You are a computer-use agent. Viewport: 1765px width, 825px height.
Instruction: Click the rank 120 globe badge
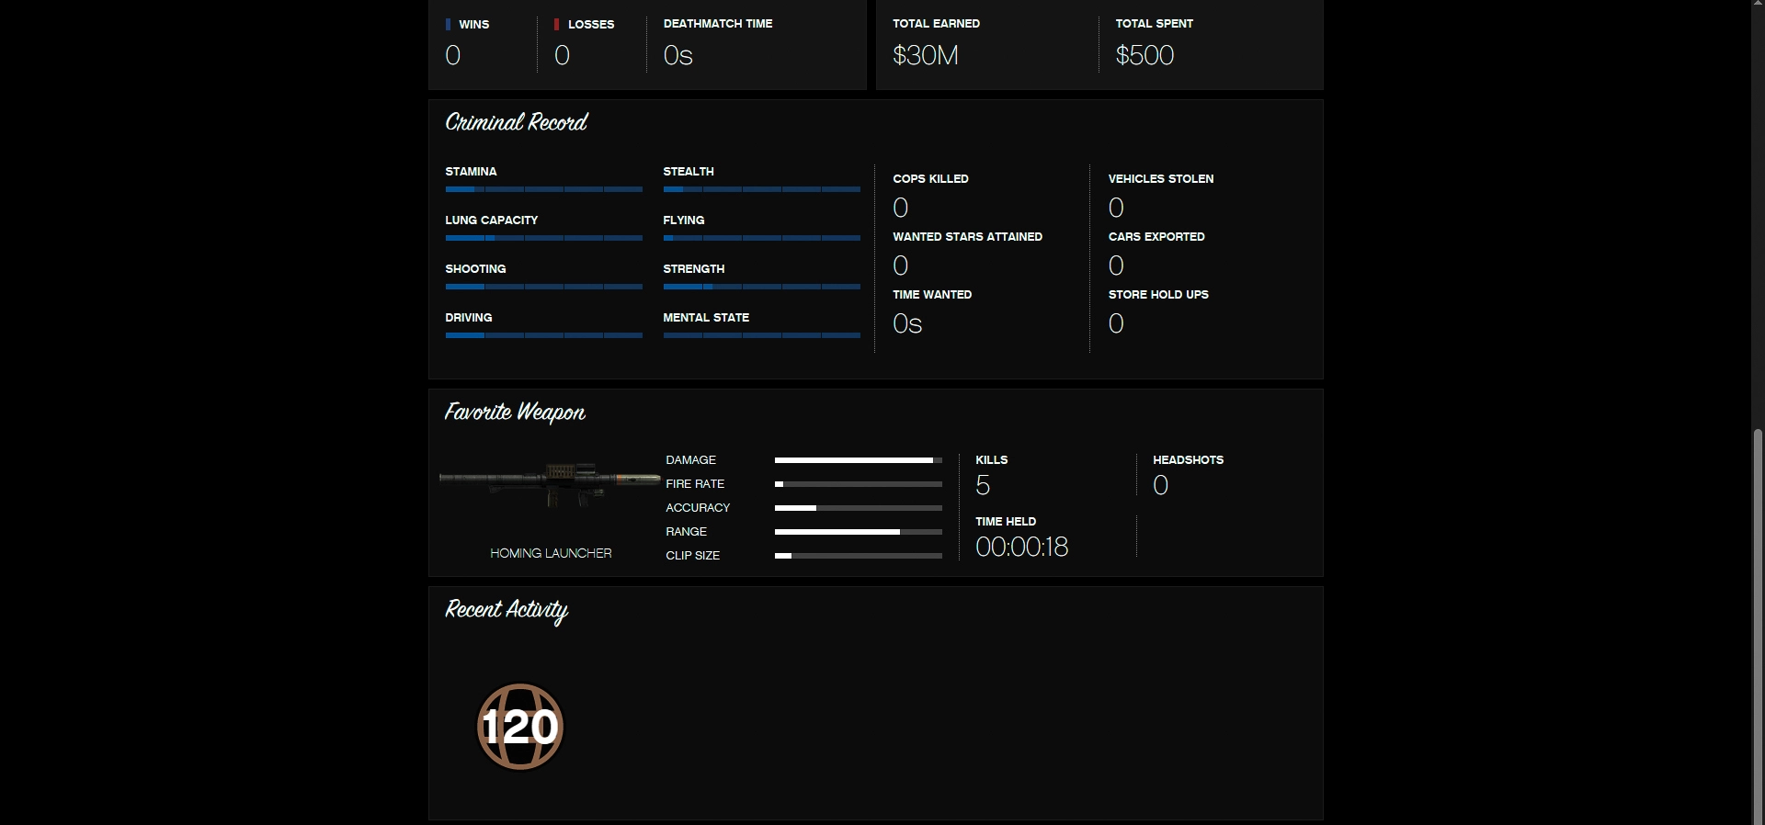coord(519,727)
